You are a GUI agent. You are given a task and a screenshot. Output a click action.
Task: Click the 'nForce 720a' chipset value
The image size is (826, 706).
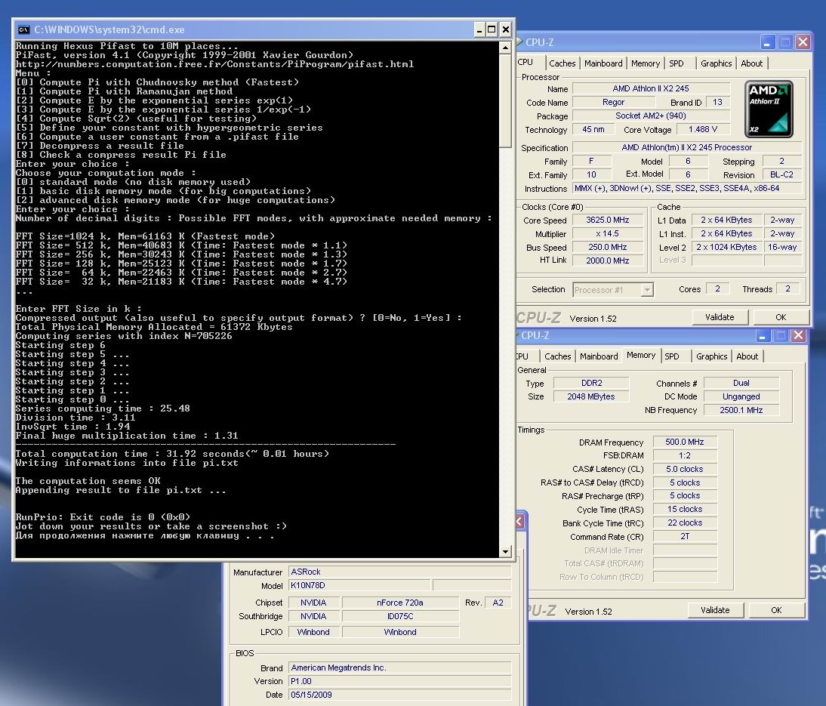click(400, 603)
